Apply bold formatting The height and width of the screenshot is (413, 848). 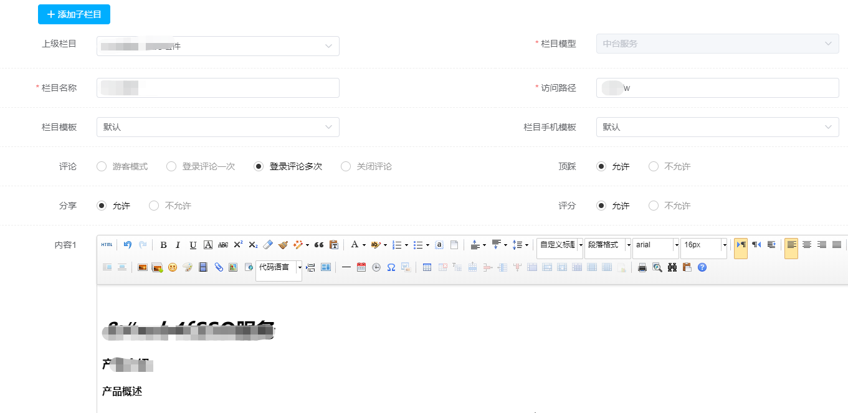coord(163,245)
